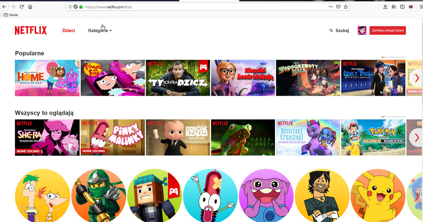Open Ty kontra dzicz title

(x=178, y=78)
